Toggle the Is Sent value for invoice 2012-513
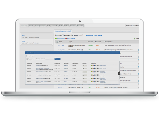The image size is (159, 115). [84, 65]
